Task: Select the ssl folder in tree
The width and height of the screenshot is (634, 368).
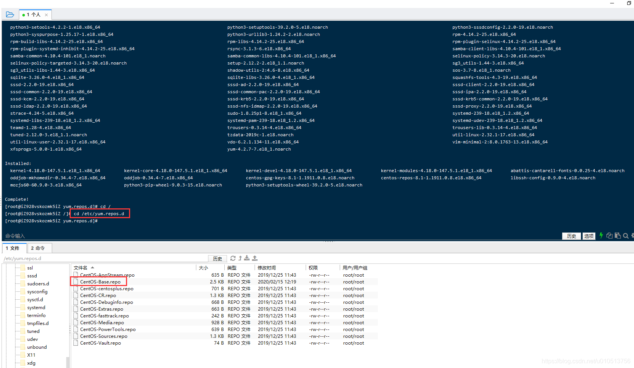Action: tap(30, 268)
